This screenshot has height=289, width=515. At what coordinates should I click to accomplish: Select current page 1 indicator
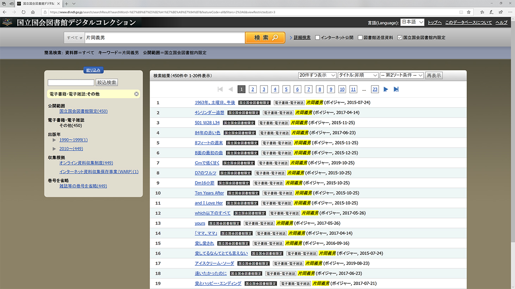coord(241,89)
